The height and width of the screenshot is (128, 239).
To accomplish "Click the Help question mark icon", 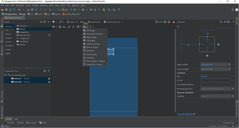I will [119, 10].
